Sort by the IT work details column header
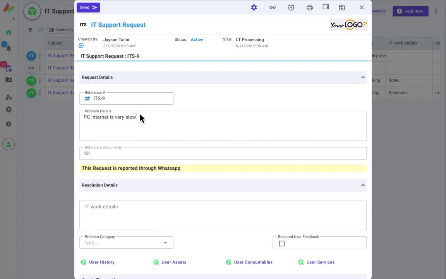This screenshot has height=279, width=446. tap(403, 43)
